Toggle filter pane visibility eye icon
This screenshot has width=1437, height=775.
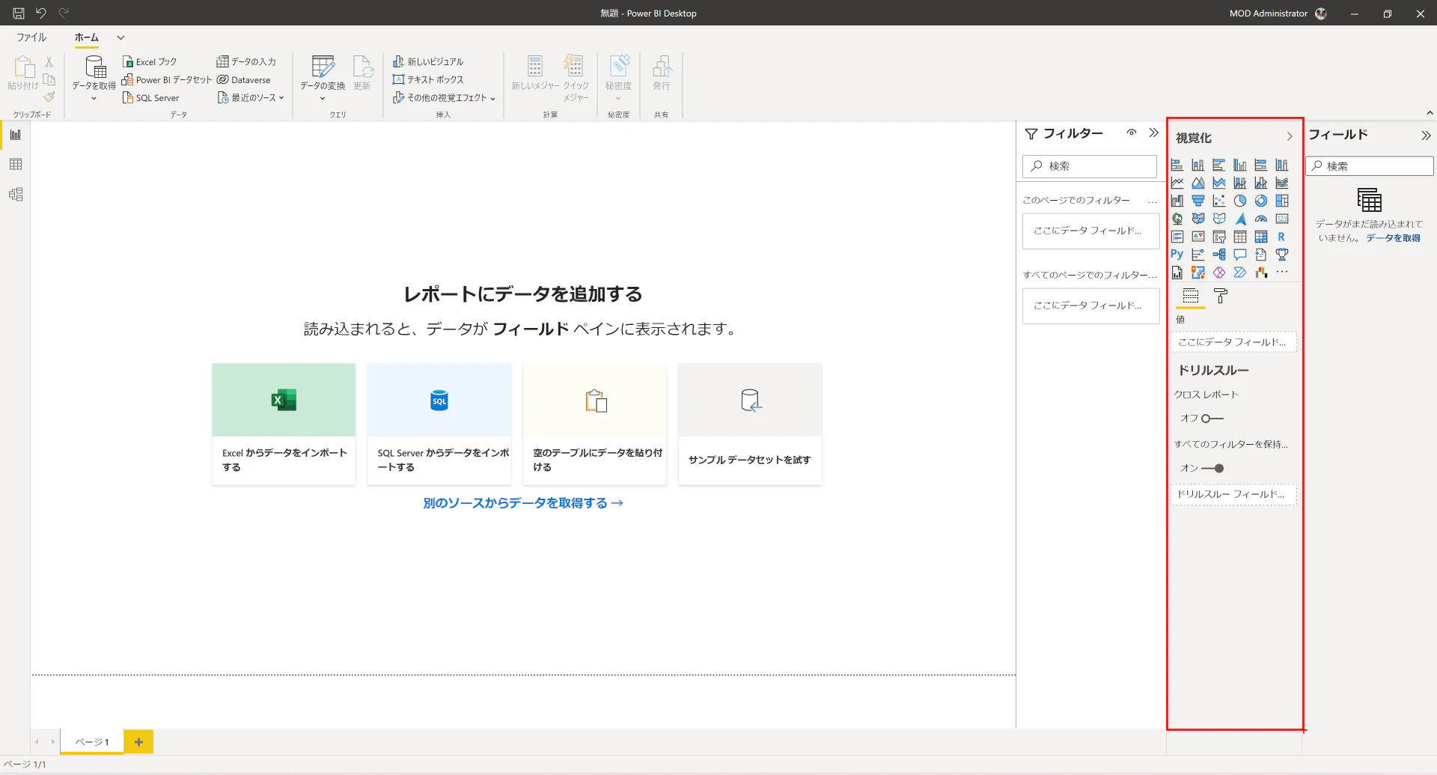click(1132, 133)
